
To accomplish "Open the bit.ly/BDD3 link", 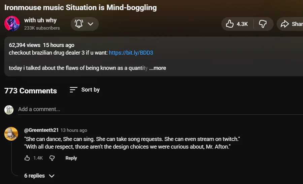I will 131,53.
